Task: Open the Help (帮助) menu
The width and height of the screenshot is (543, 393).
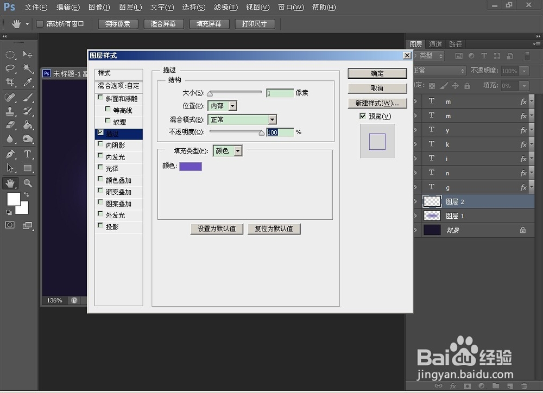Action: [x=324, y=7]
